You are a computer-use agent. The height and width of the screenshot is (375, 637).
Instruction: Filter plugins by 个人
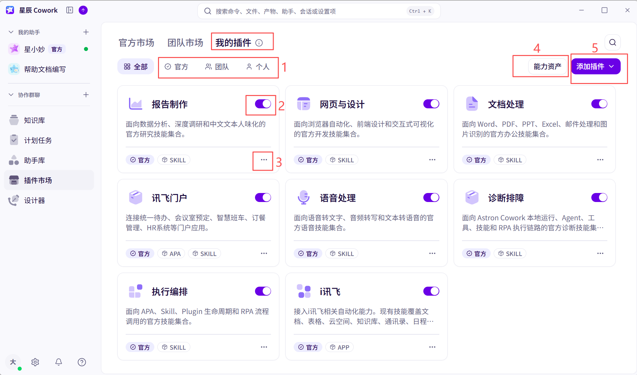pyautogui.click(x=258, y=67)
